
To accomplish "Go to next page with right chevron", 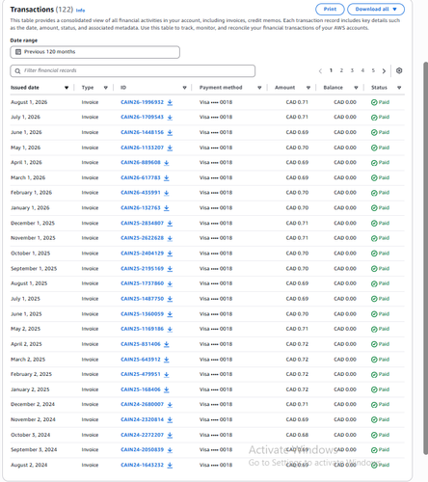I will [x=384, y=71].
